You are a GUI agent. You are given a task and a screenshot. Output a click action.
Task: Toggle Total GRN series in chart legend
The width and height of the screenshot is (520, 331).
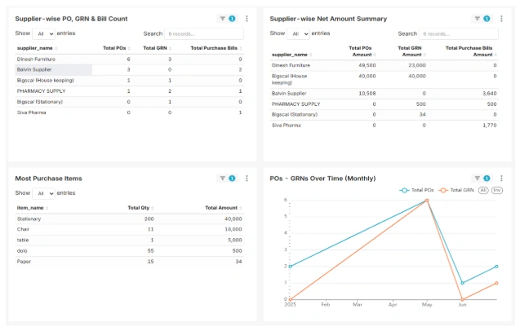point(456,190)
